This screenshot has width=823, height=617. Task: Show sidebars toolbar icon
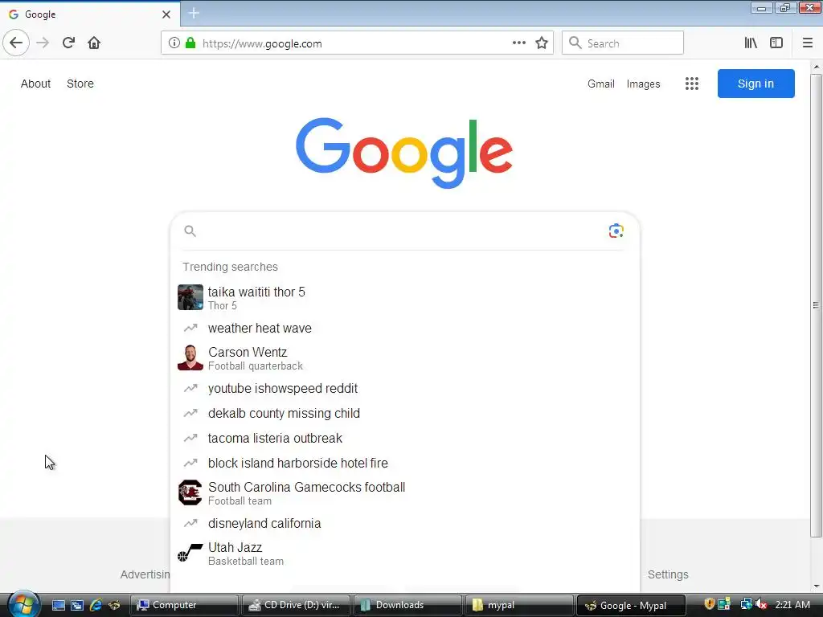point(776,43)
